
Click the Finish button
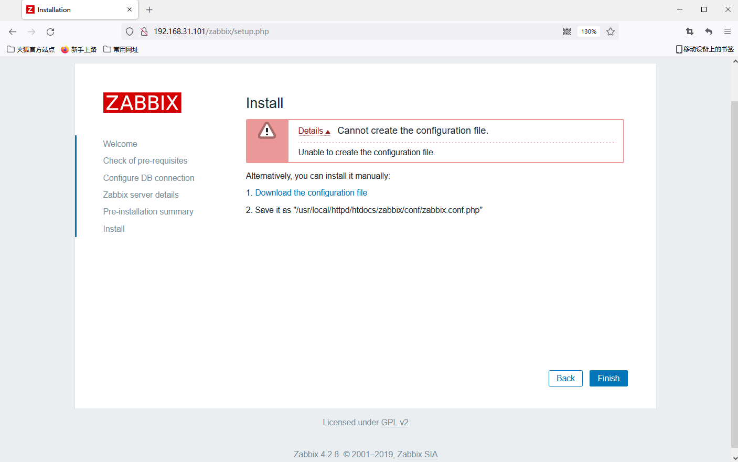click(x=608, y=378)
